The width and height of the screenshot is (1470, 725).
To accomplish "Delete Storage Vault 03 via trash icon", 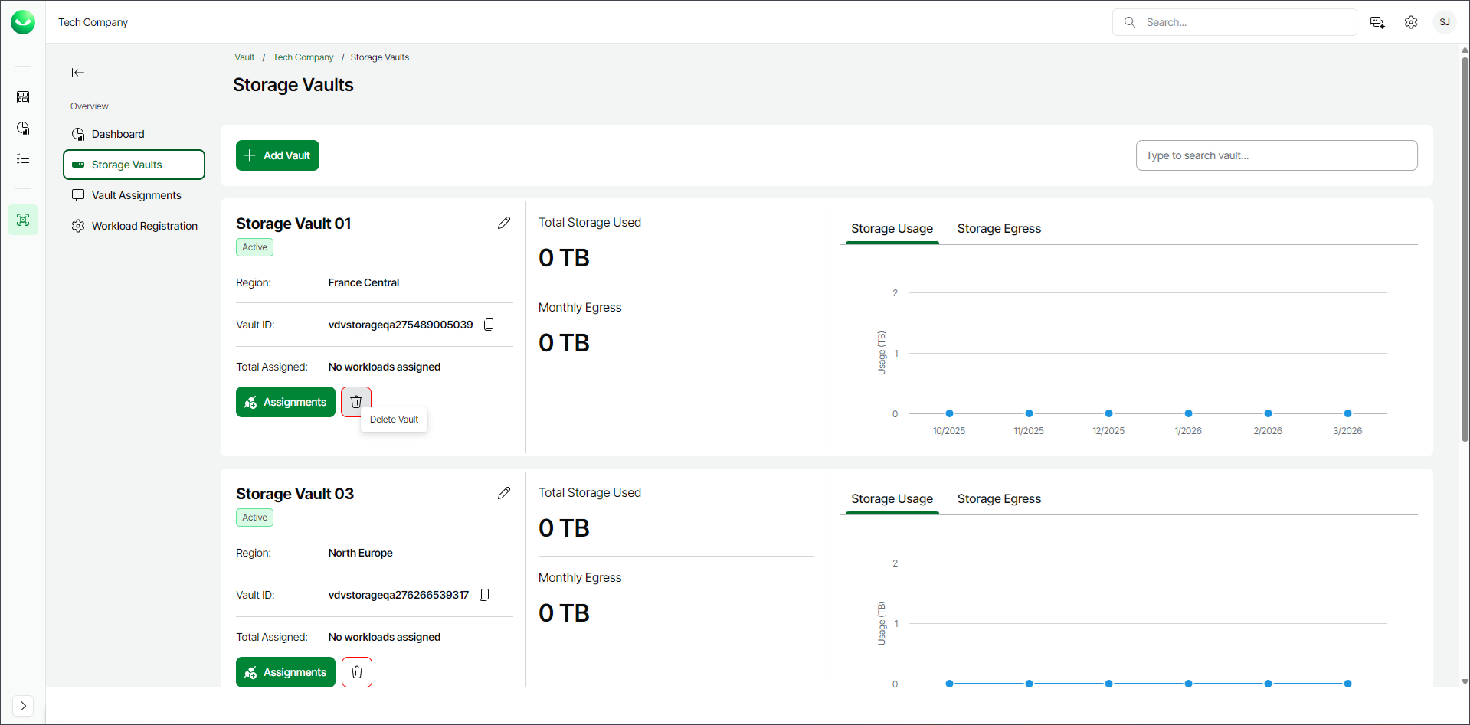I will click(356, 672).
